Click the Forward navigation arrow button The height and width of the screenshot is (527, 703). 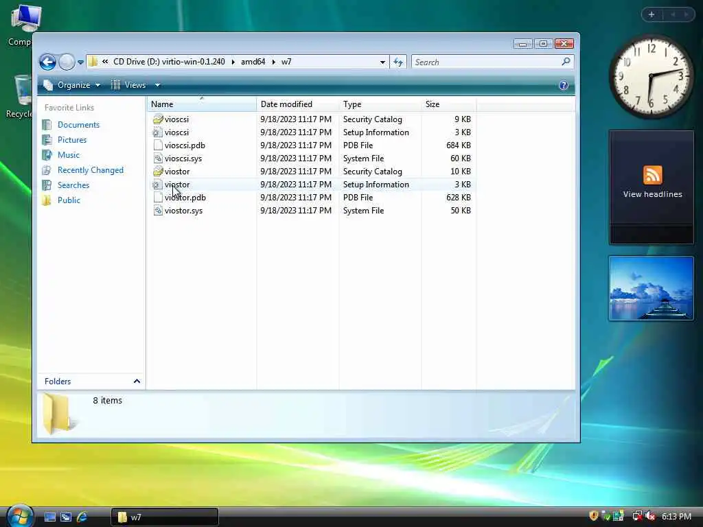pyautogui.click(x=67, y=62)
